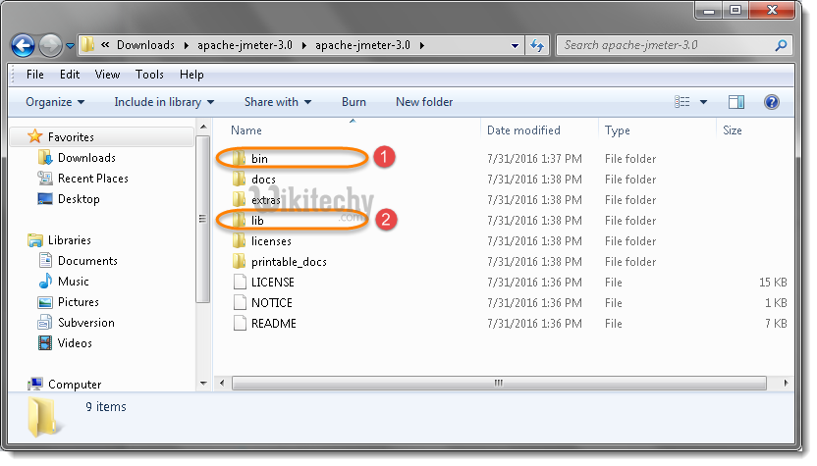Toggle the preview pane icon
The height and width of the screenshot is (466, 817).
point(736,102)
